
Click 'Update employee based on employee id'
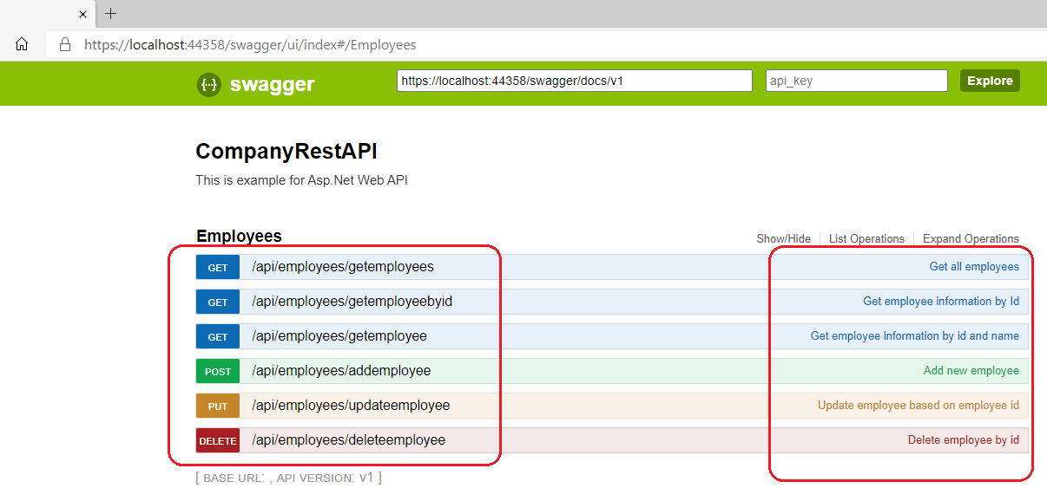[919, 406]
